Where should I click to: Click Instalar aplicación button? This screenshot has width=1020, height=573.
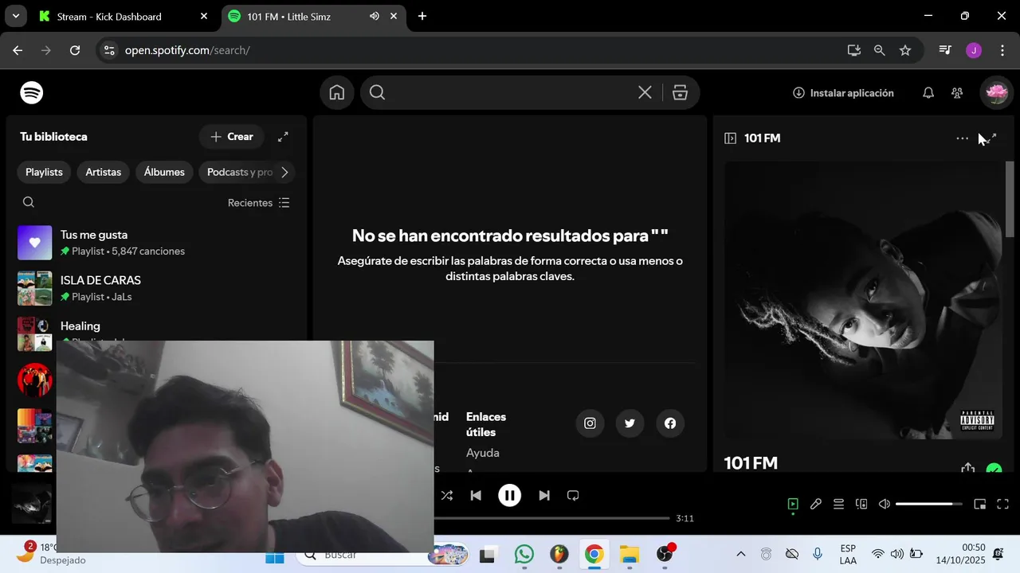click(843, 93)
